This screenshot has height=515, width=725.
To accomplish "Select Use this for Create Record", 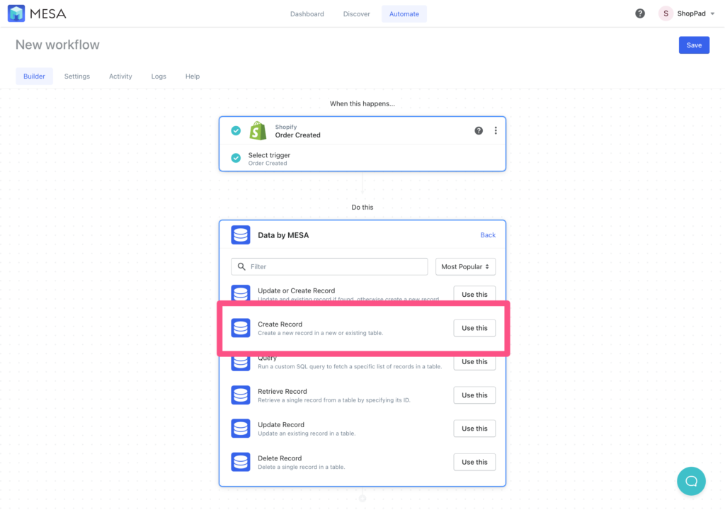I will 474,327.
